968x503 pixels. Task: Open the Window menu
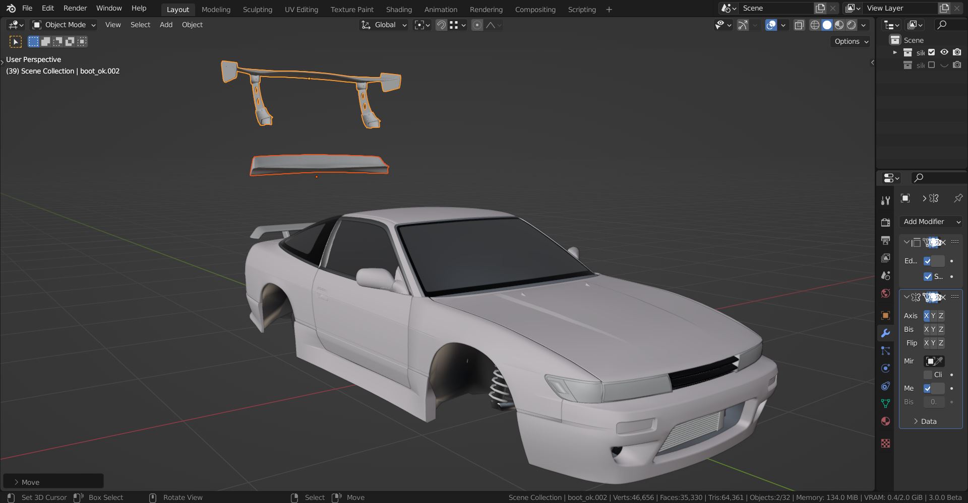(109, 9)
